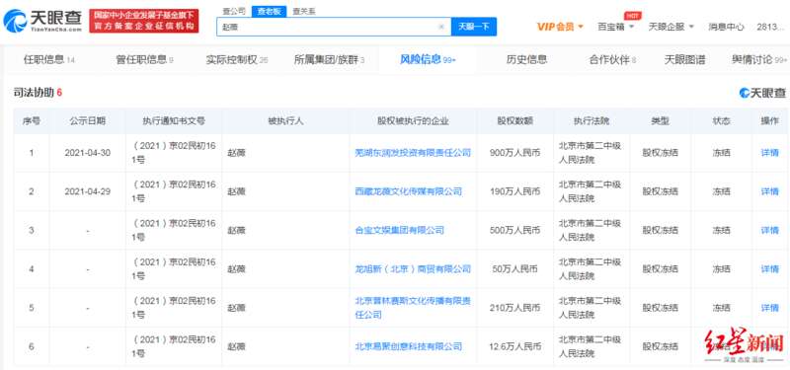
Task: Switch to the 历史信息 tab
Action: [x=526, y=60]
